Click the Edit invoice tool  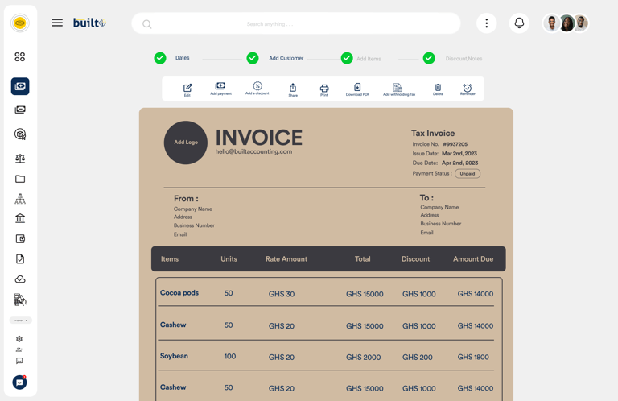[x=187, y=89]
